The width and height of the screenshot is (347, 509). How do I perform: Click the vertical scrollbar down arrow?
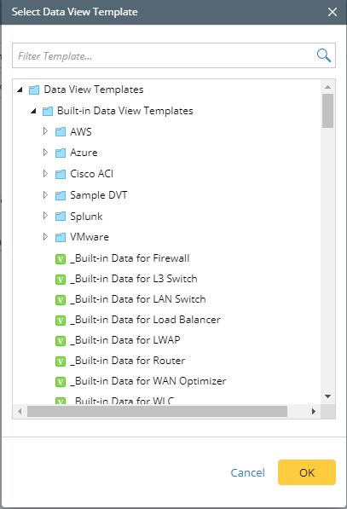(328, 396)
